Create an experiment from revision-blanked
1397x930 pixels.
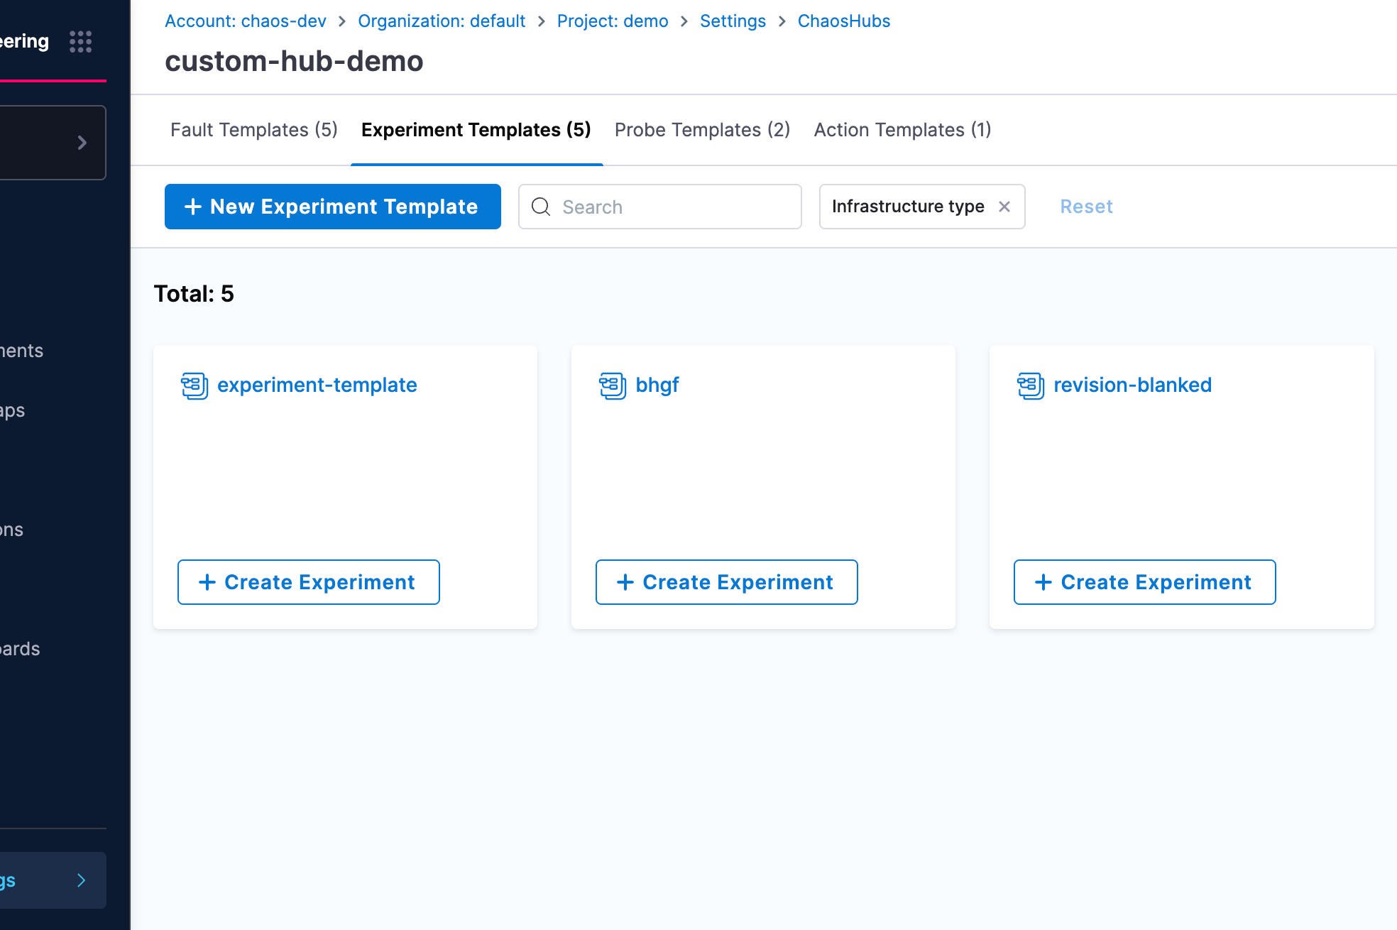pos(1144,581)
